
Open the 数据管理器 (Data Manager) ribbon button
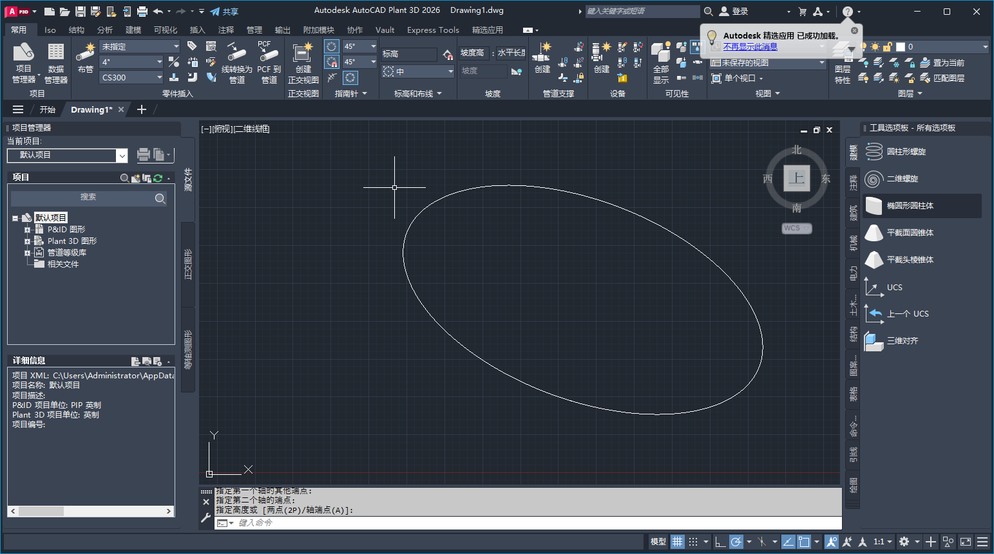point(56,62)
